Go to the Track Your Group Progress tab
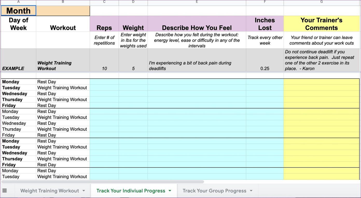Screen dimensions: 361x198 214,191
